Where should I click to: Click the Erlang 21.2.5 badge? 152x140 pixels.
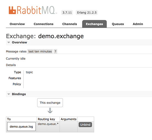tap(87, 12)
